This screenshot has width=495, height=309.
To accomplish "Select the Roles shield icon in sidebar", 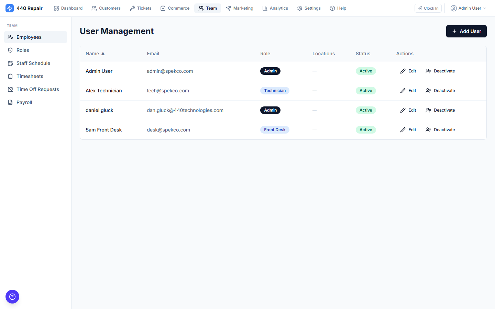I will click(x=11, y=50).
